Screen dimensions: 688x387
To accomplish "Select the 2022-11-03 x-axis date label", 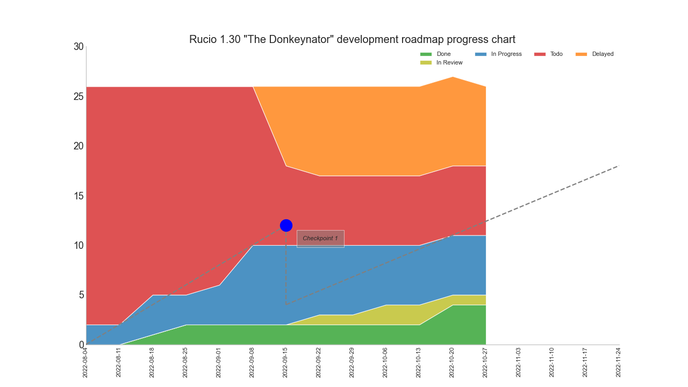I will pos(519,362).
